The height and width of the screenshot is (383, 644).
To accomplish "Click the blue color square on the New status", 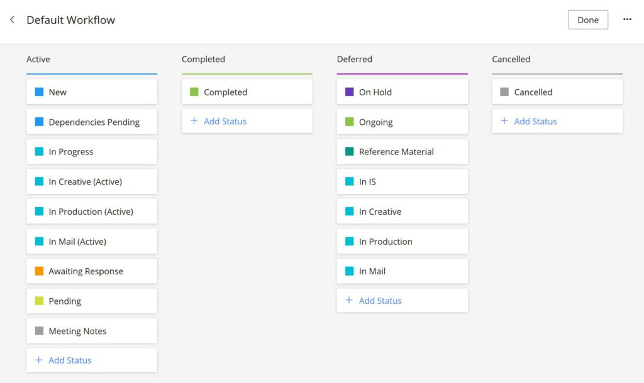I will click(38, 92).
